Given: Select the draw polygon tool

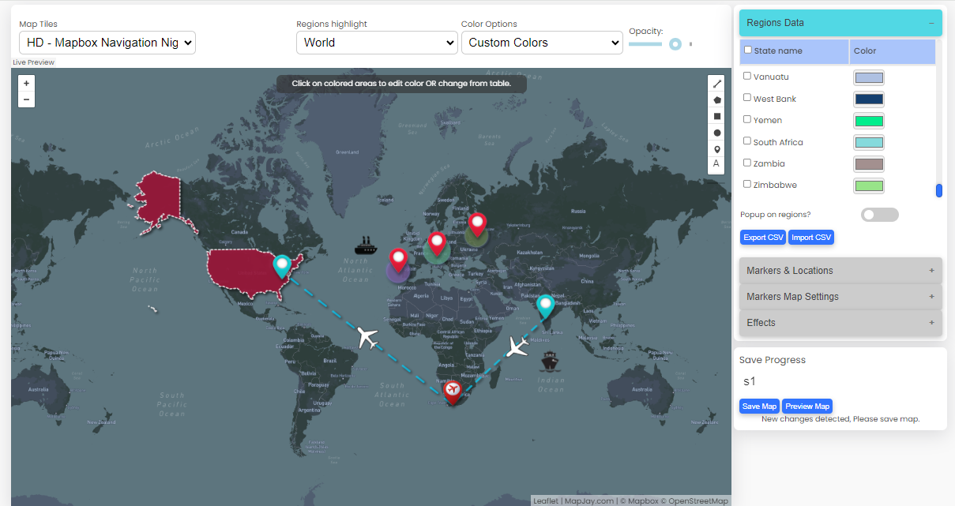Looking at the screenshot, I should coord(716,99).
